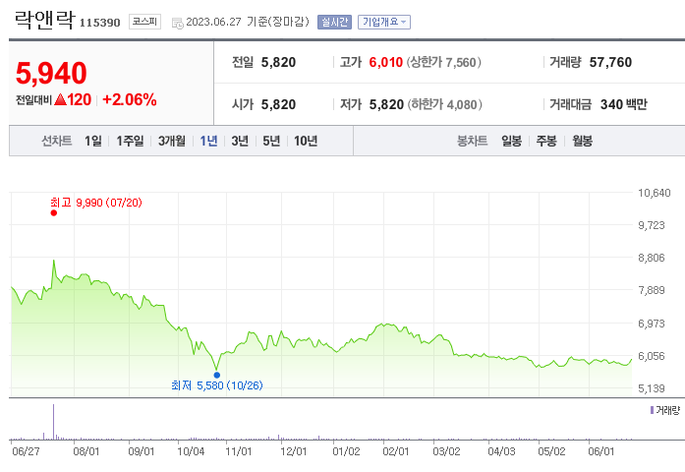Click the 06/27 x-axis date label

[x=26, y=451]
